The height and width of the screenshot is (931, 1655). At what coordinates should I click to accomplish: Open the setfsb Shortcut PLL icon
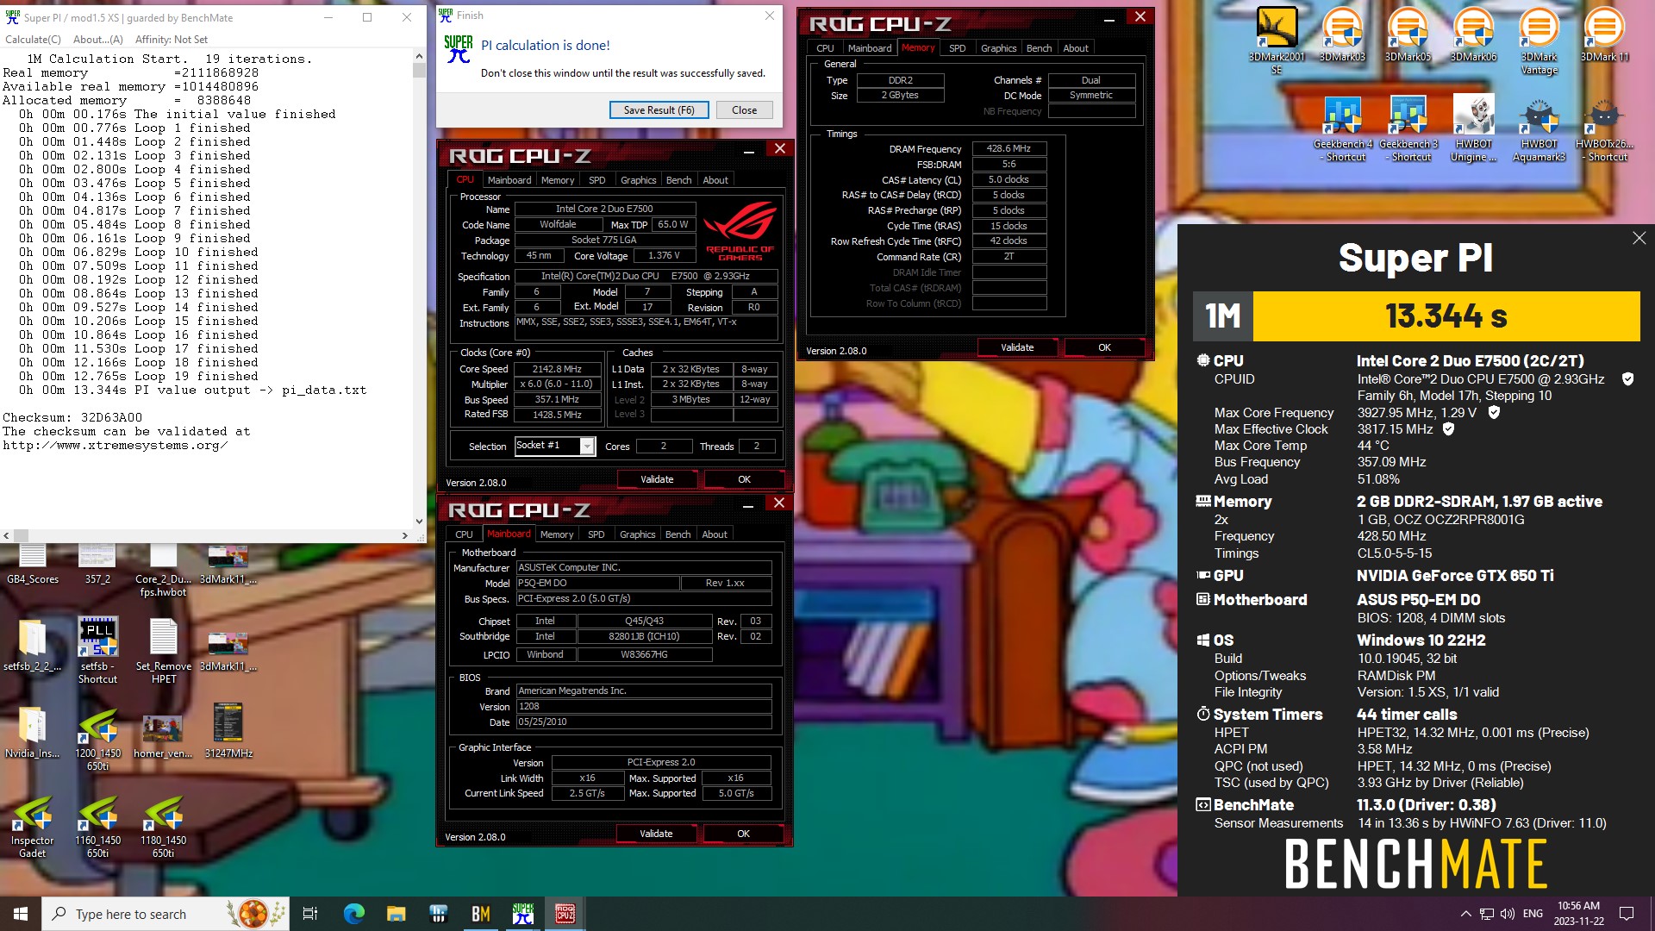pos(97,650)
